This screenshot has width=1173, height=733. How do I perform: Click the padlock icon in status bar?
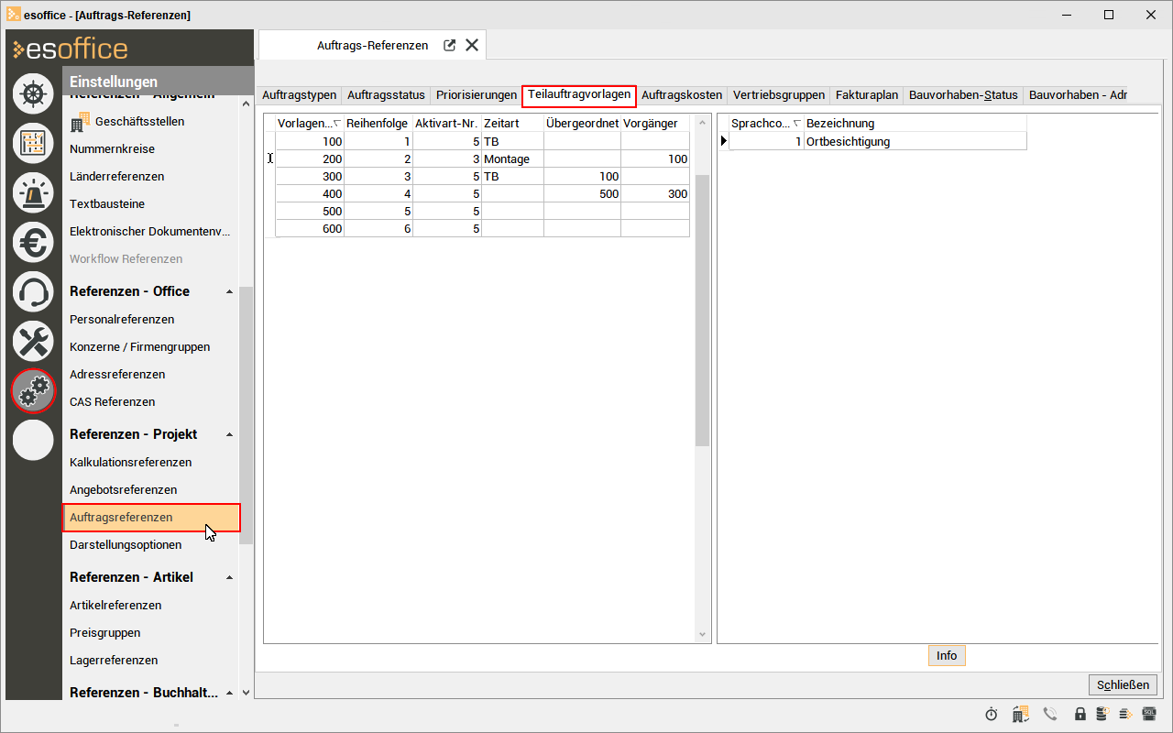coord(1080,714)
